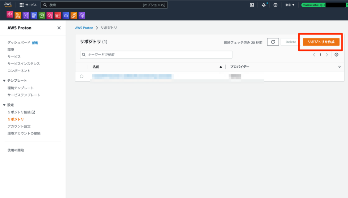
Task: Click magnifier icon in キーワードで検索 field
Action: (x=84, y=55)
